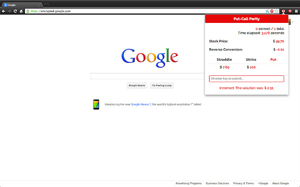This screenshot has width=300, height=187.
Task: Click the Strike column header
Action: tap(251, 59)
